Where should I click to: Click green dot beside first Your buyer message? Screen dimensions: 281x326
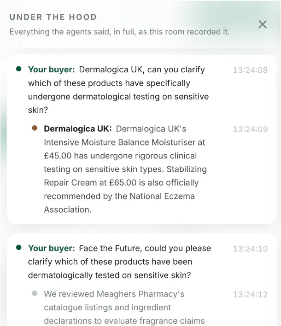coord(19,69)
